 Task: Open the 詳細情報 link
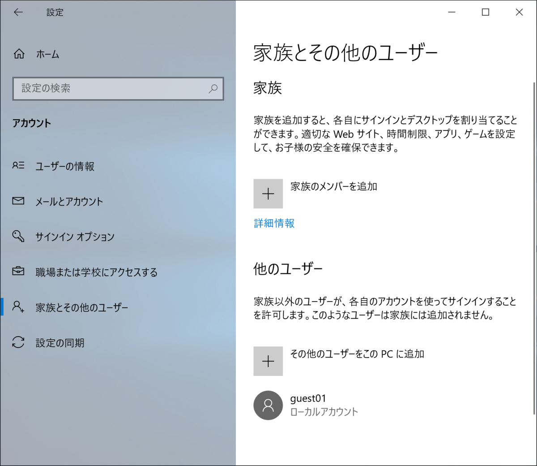click(x=273, y=223)
